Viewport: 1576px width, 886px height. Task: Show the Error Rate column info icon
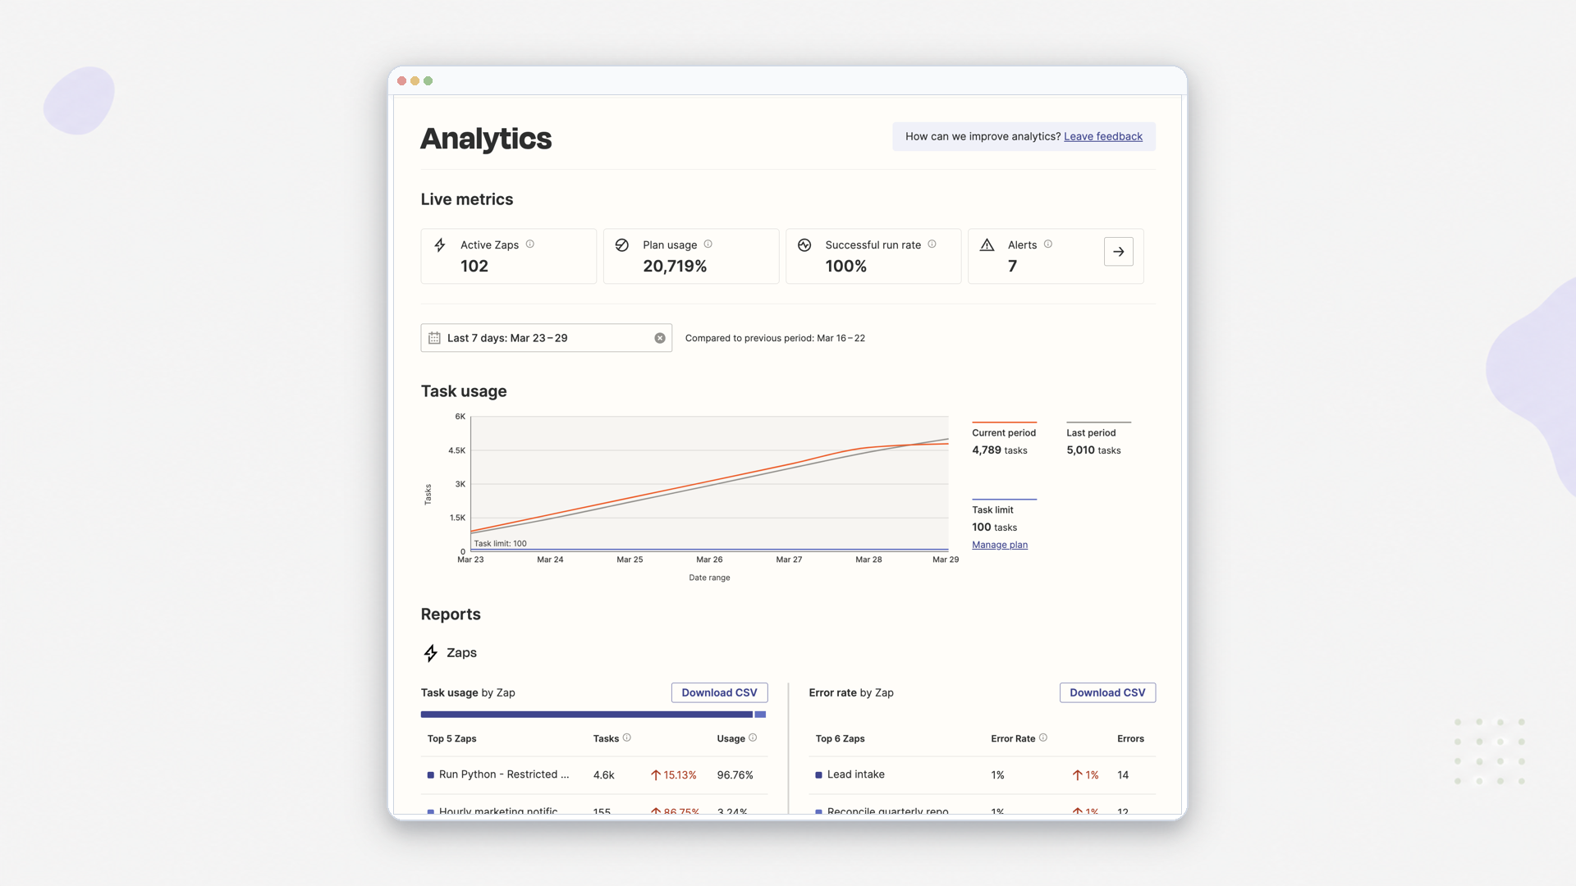click(x=1043, y=738)
